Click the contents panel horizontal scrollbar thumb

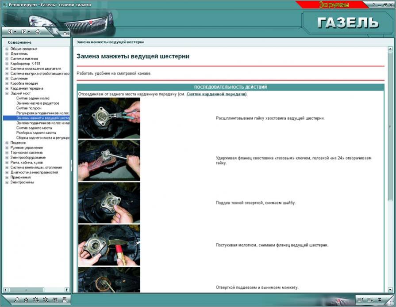point(26,290)
